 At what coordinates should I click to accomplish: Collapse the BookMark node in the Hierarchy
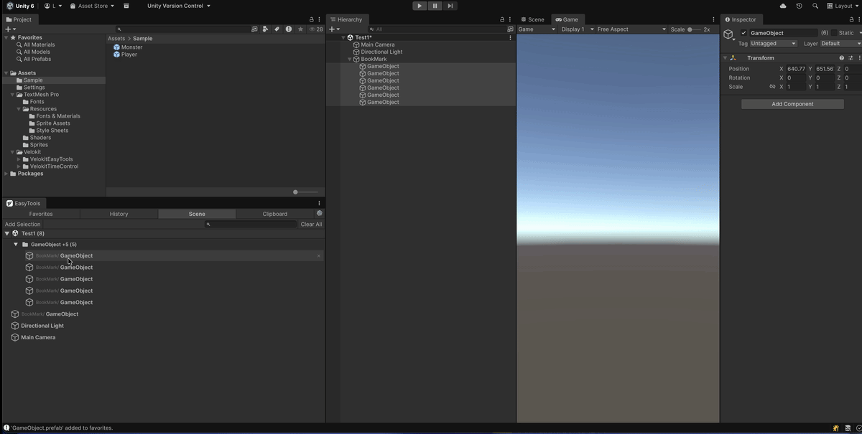pos(350,58)
